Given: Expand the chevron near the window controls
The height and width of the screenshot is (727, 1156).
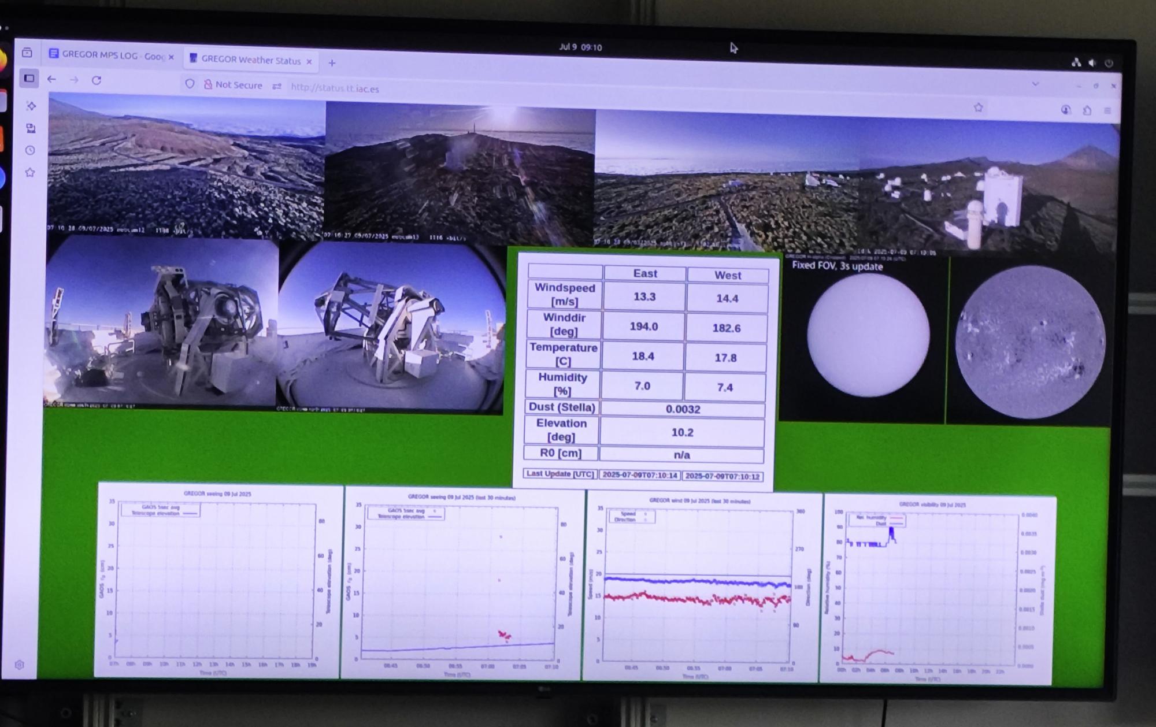Looking at the screenshot, I should 1035,84.
